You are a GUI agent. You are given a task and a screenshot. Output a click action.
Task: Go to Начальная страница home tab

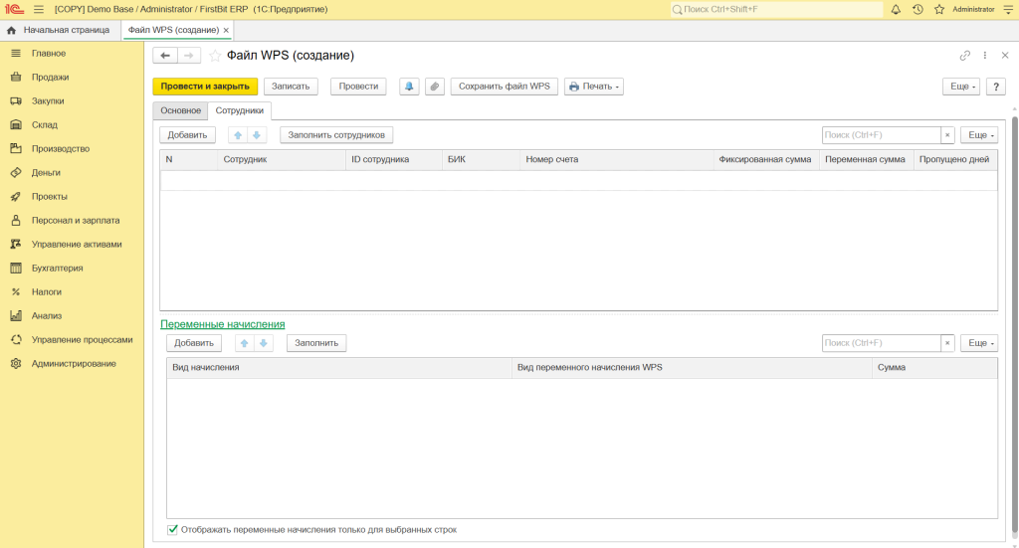point(58,30)
